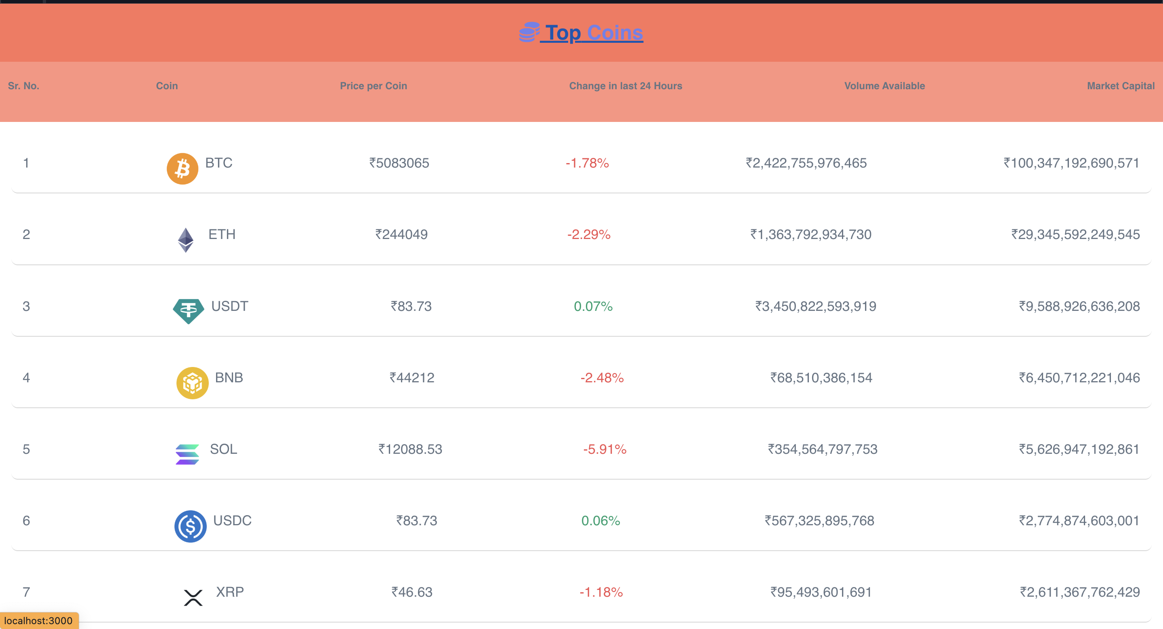
Task: Click BTC volume ₹2,422,755,976,465
Action: click(x=806, y=163)
